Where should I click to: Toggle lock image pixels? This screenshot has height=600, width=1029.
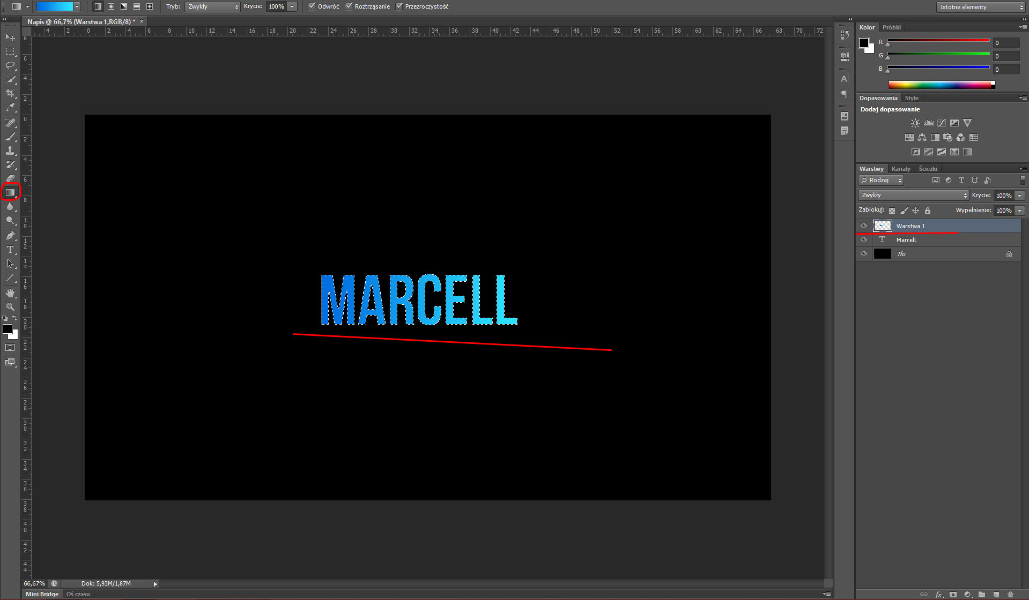[904, 211]
